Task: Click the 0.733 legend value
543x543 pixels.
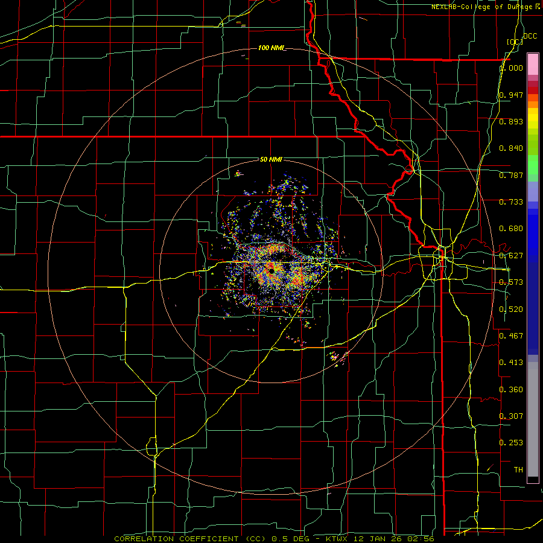Action: pos(511,202)
